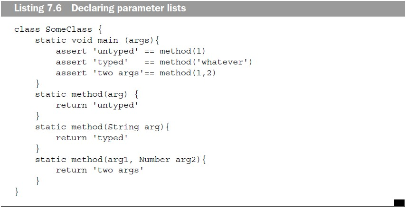Click the method(1) call in first assert
This screenshot has height=208, width=406.
(182, 52)
